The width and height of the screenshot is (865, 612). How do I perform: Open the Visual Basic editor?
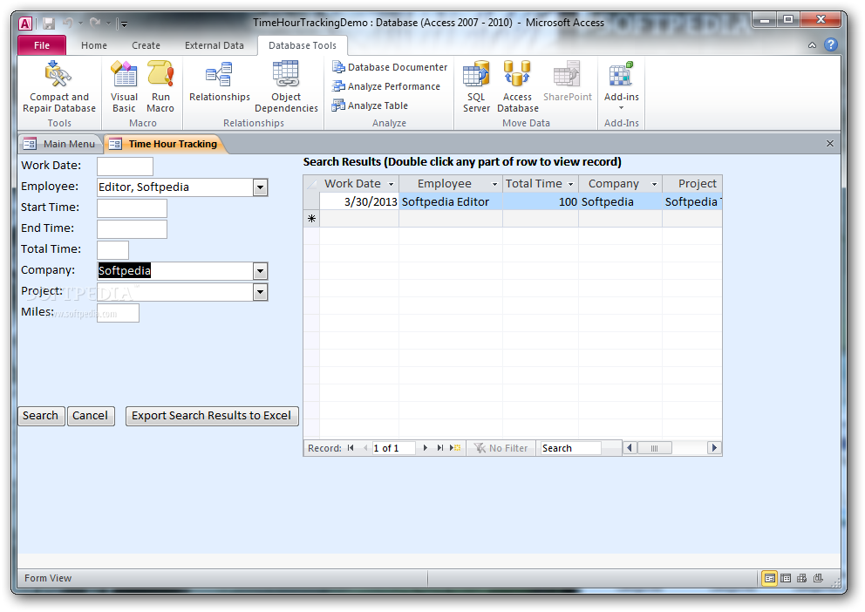tap(124, 86)
